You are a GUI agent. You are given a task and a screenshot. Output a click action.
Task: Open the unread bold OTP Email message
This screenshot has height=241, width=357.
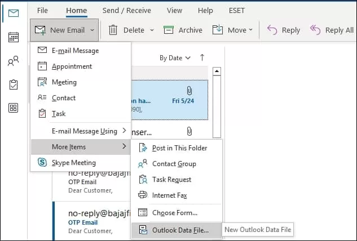(91, 221)
